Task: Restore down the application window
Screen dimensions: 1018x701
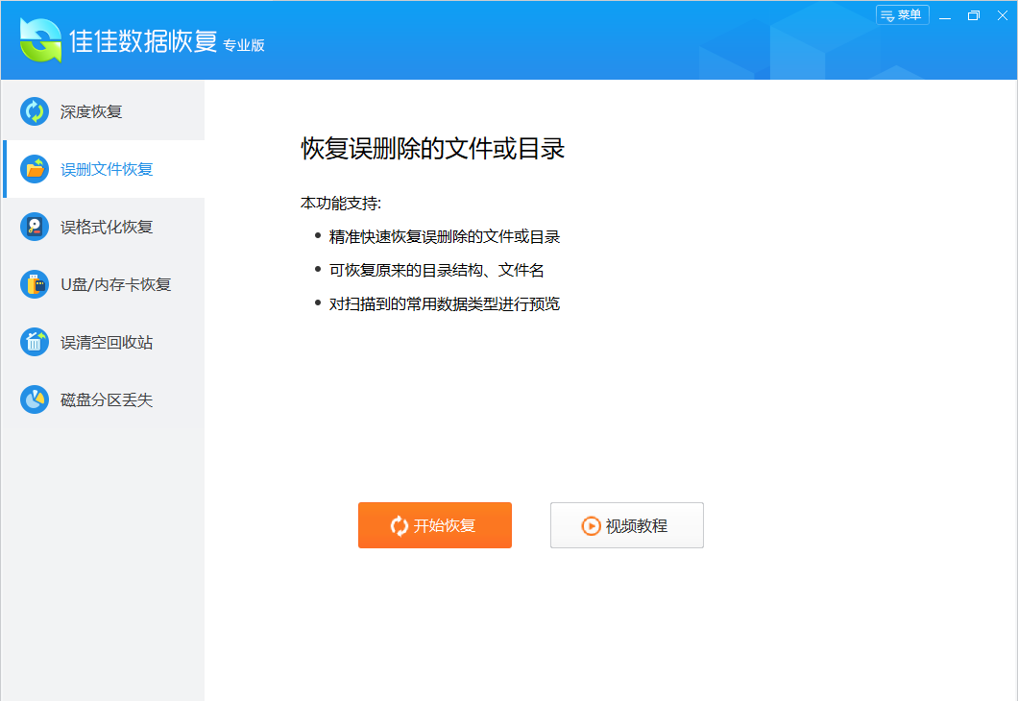Action: [973, 15]
